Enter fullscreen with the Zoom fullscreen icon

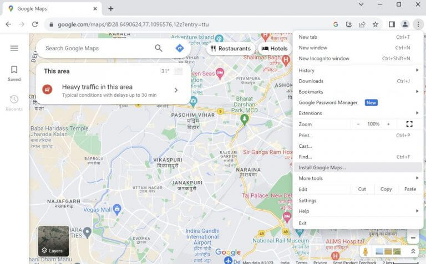pos(409,124)
